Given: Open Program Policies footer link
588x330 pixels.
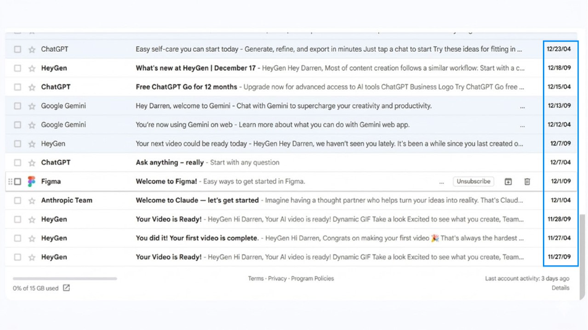Looking at the screenshot, I should (x=312, y=279).
